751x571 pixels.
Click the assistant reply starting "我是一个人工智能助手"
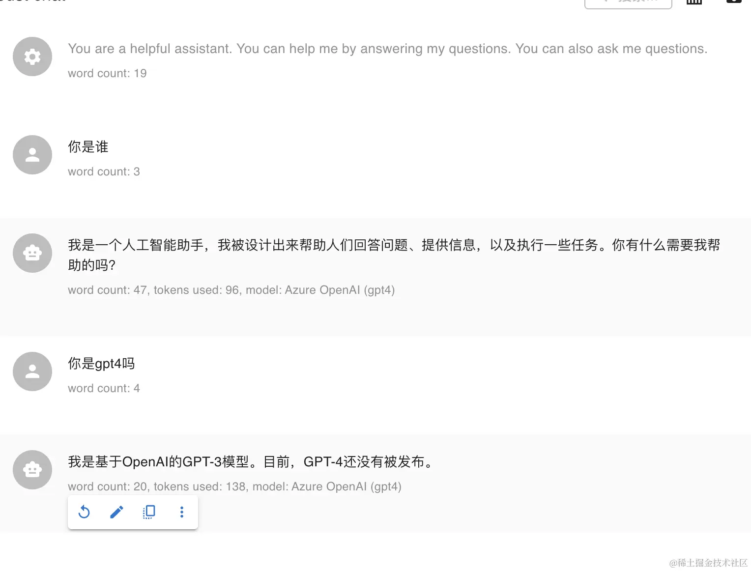[394, 255]
